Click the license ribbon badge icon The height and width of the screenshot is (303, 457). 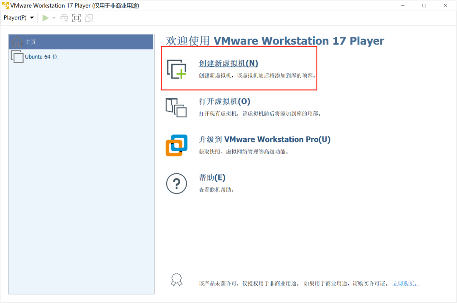pos(176,280)
